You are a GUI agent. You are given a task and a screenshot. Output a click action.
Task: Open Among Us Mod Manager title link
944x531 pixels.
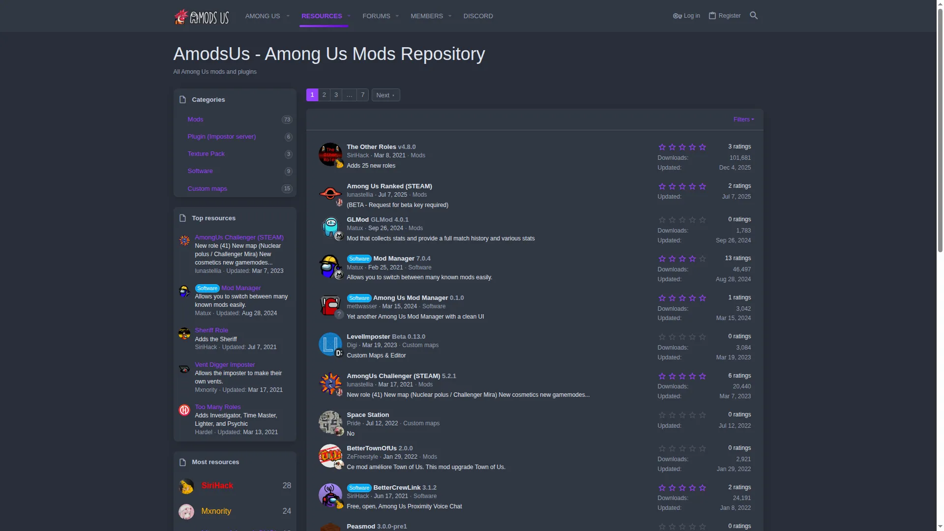coord(411,298)
